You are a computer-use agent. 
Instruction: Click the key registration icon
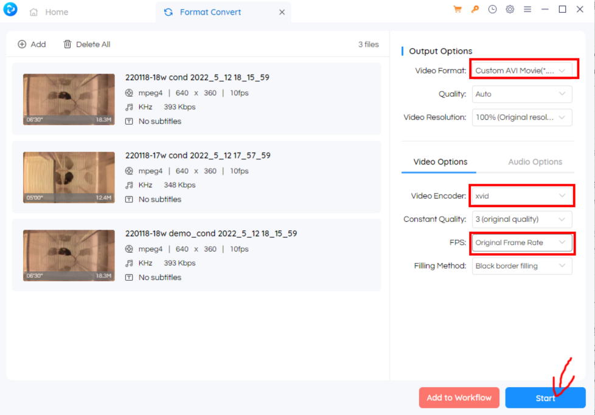coord(475,10)
